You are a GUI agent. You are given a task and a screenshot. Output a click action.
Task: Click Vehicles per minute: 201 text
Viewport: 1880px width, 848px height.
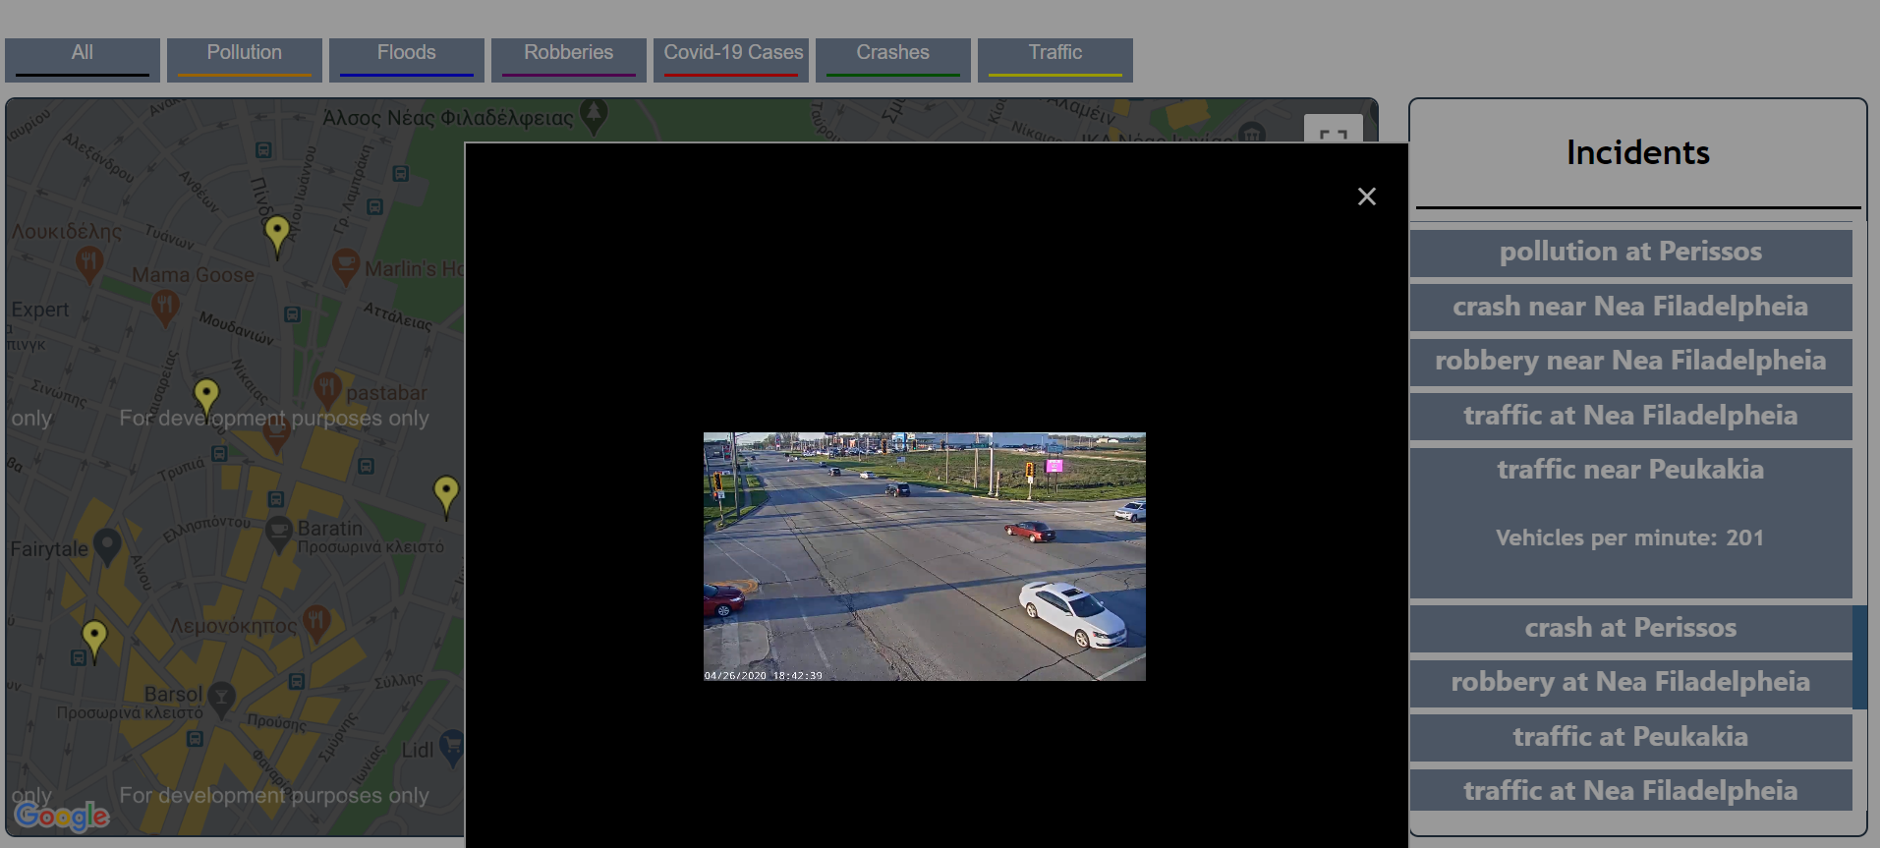pos(1630,537)
